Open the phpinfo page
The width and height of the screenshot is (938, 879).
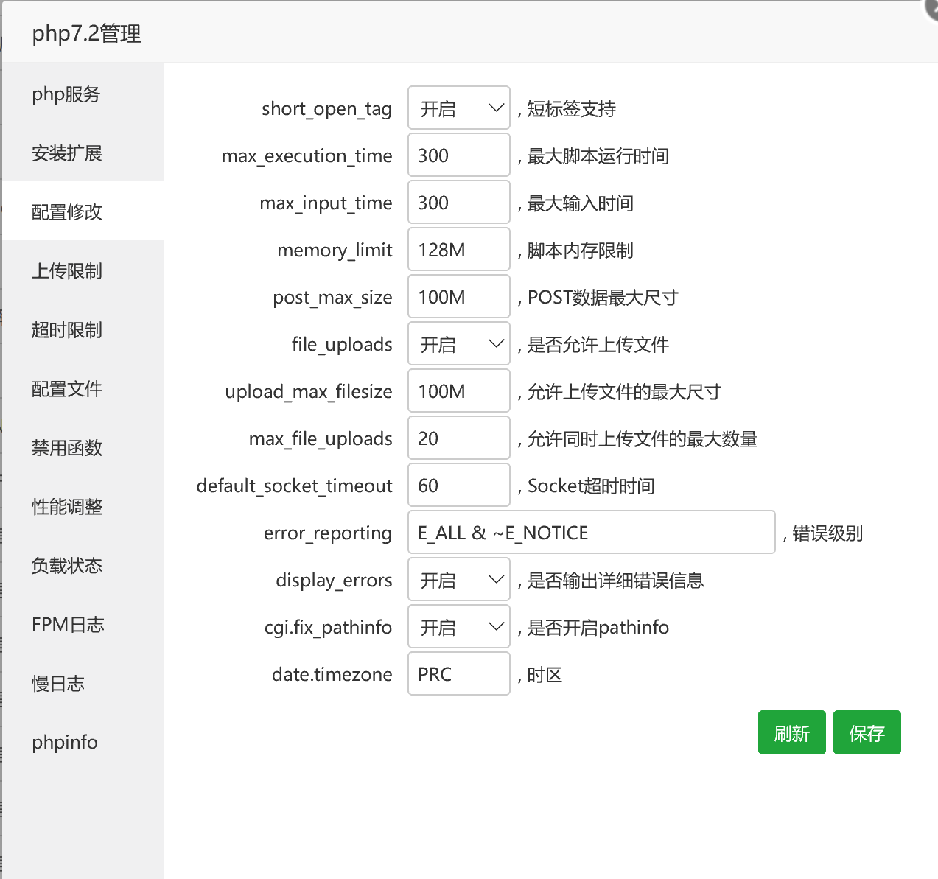[64, 742]
